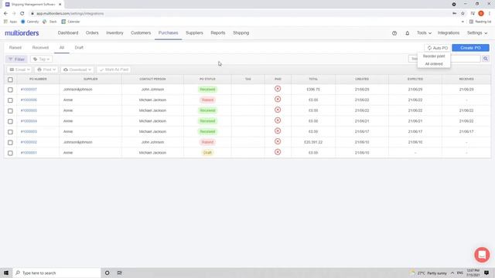
Task: Open Task View on the taskbar
Action: coord(120,273)
